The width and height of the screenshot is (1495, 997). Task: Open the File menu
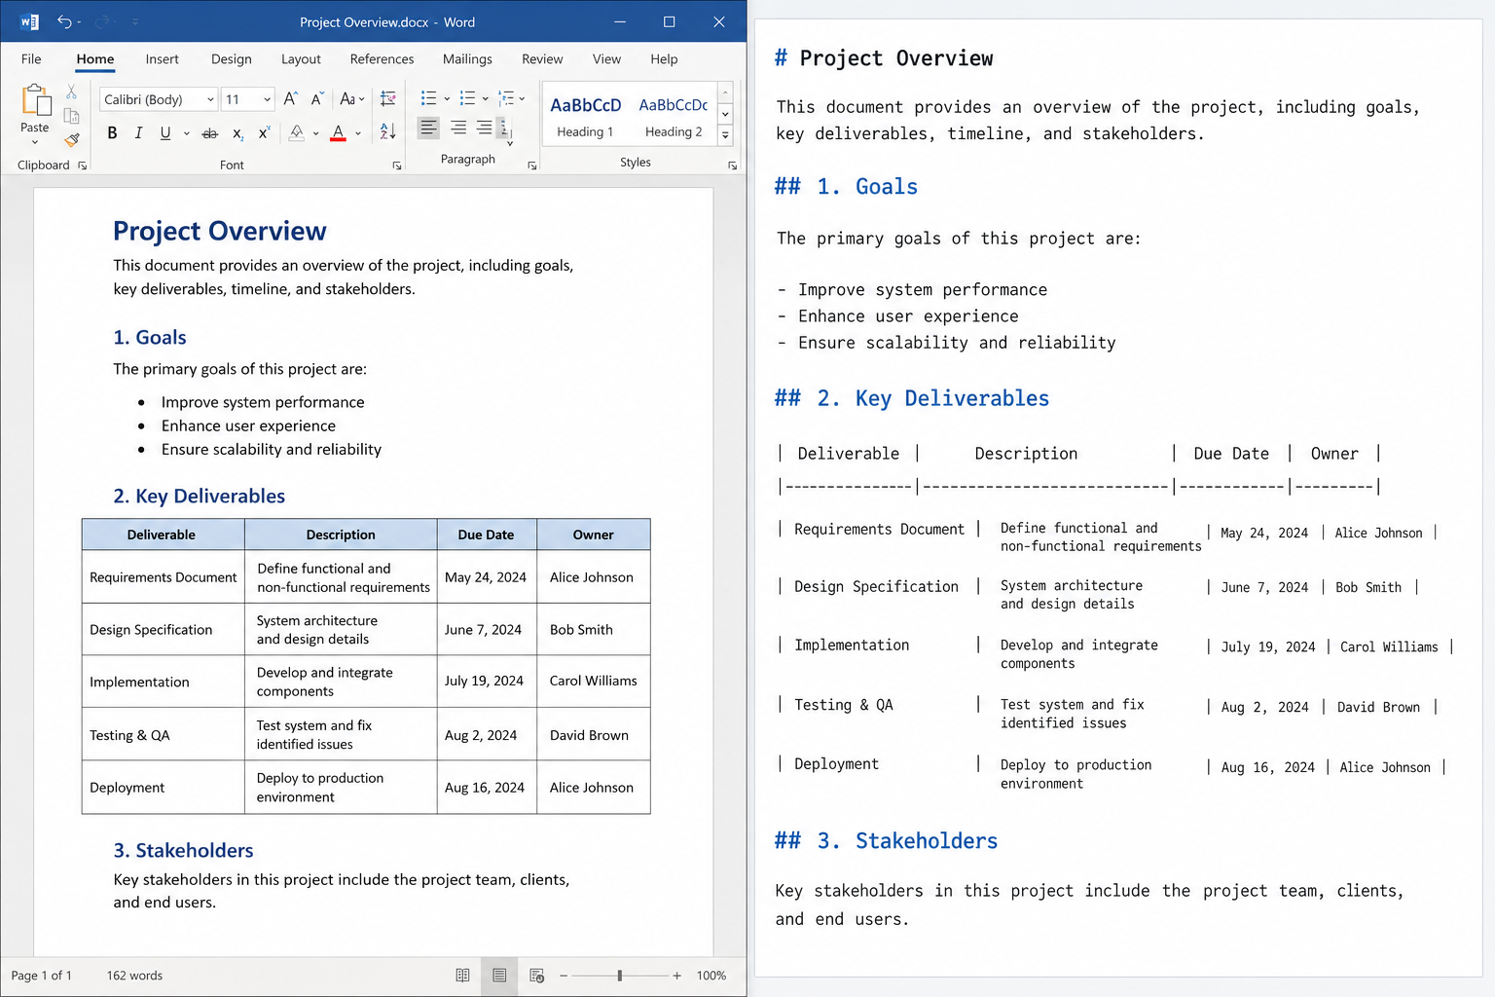pyautogui.click(x=31, y=59)
